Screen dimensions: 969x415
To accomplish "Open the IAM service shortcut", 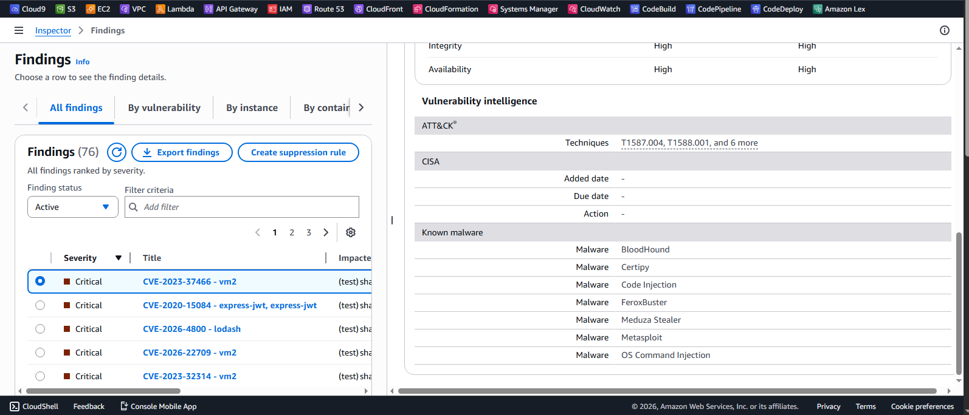I will pyautogui.click(x=280, y=9).
